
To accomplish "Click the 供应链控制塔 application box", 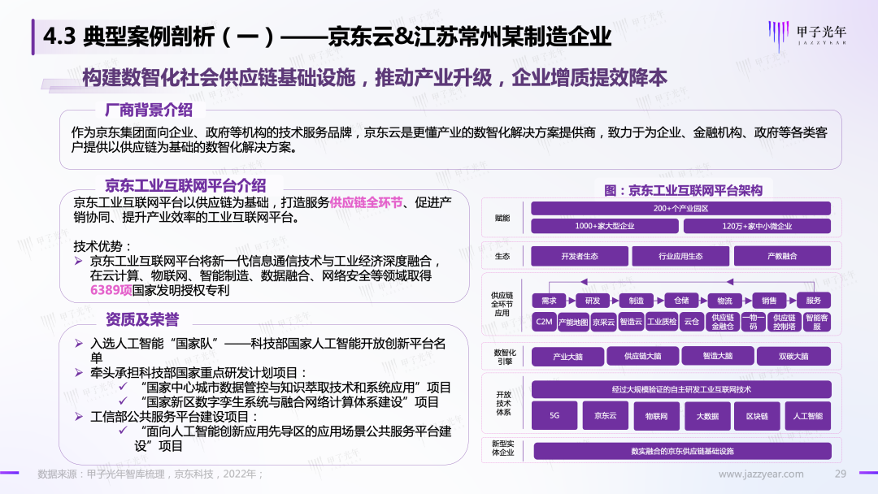I will pyautogui.click(x=784, y=322).
